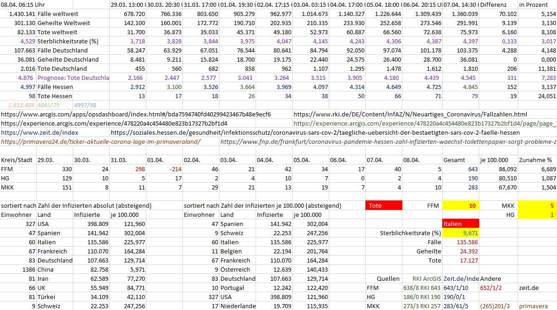Select the purple 'Prognose: Tote Deutschla' label
557x310 pixels.
click(x=73, y=78)
